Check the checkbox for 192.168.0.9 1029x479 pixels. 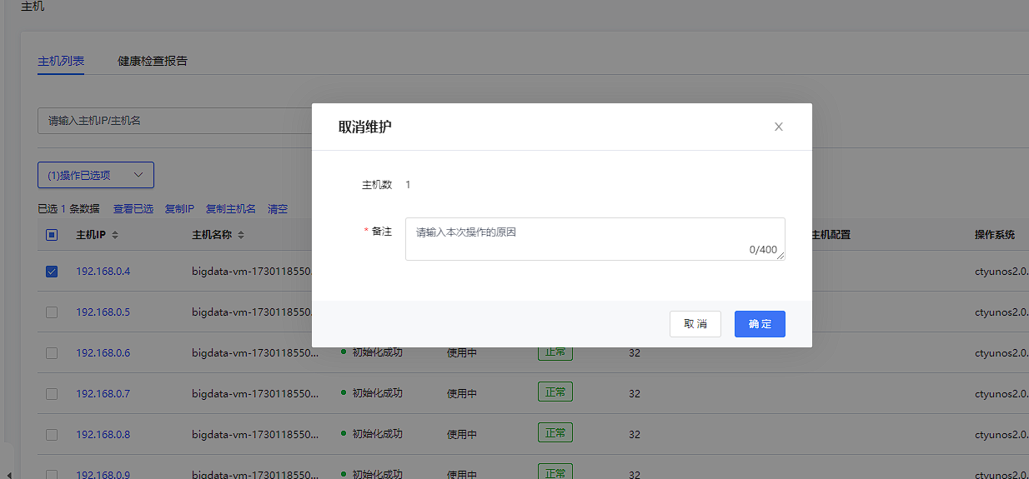point(52,474)
